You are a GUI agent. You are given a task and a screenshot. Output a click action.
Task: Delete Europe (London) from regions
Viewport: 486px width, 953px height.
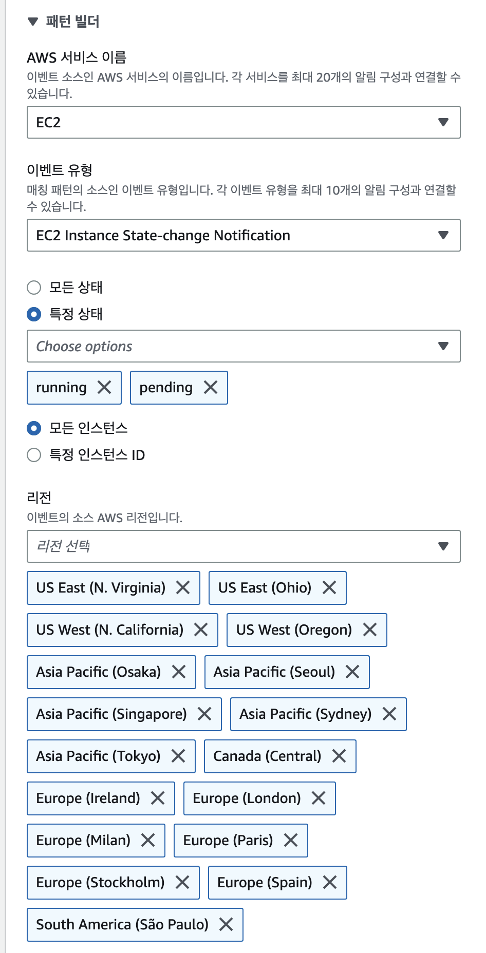[x=319, y=798]
